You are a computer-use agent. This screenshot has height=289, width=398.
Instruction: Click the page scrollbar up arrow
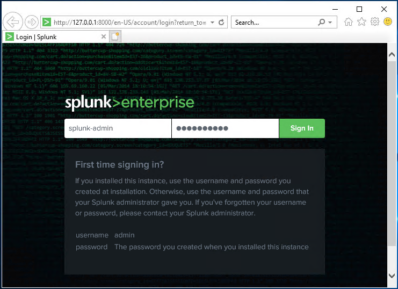(392, 55)
